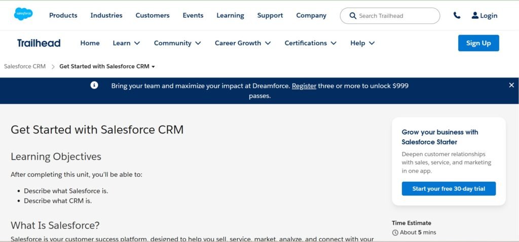This screenshot has height=242, width=519.
Task: Click the Login user icon
Action: 475,15
